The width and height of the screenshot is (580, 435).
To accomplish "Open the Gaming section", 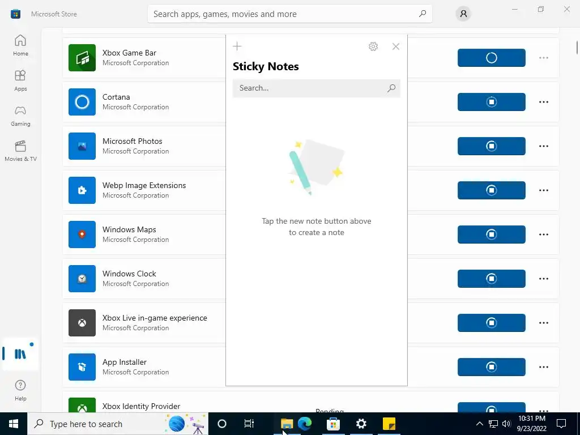I will click(x=20, y=116).
